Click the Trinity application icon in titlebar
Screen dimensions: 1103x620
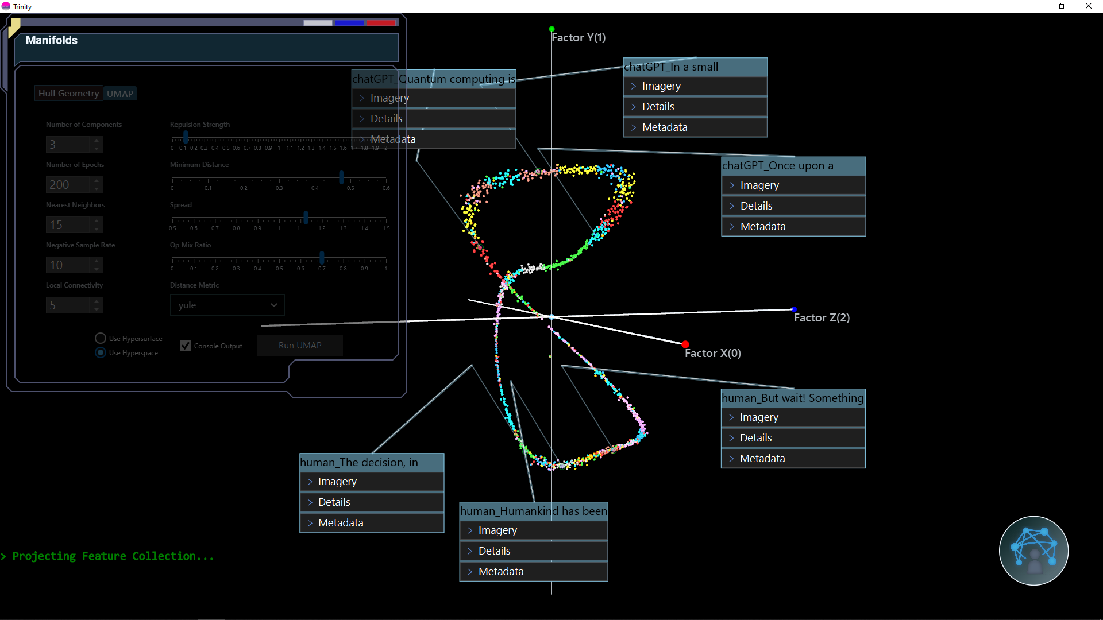pyautogui.click(x=6, y=6)
